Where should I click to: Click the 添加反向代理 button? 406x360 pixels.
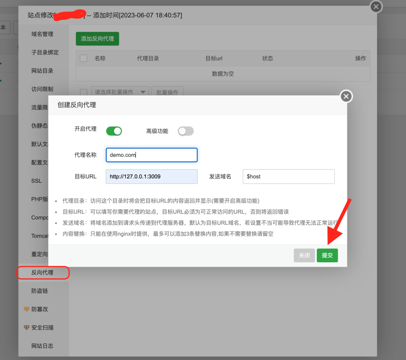tap(97, 39)
